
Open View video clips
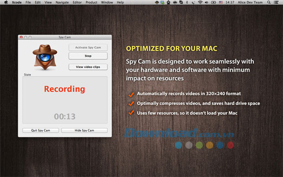88,67
